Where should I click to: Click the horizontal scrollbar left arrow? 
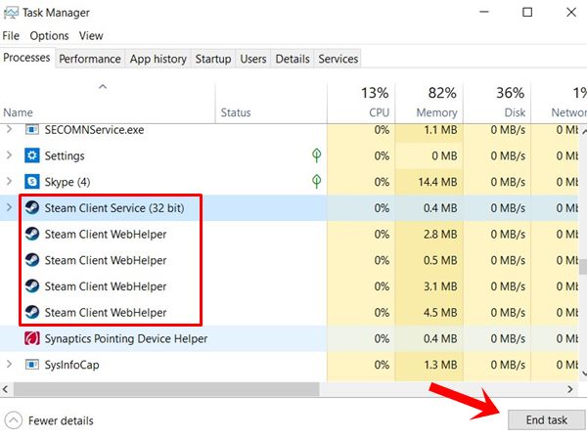pyautogui.click(x=5, y=389)
